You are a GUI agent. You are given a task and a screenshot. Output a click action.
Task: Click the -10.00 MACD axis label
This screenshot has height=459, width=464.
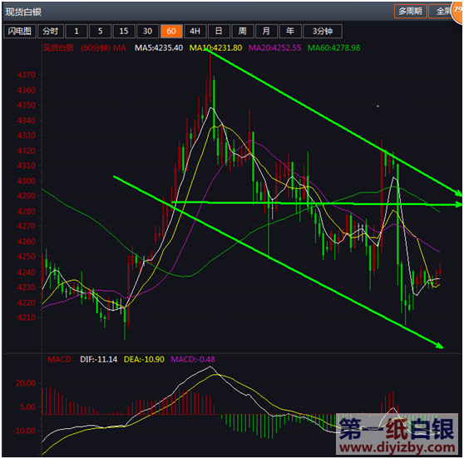[x=24, y=431]
